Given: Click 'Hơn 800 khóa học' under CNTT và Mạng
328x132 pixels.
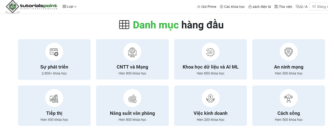Looking at the screenshot, I should [x=132, y=73].
